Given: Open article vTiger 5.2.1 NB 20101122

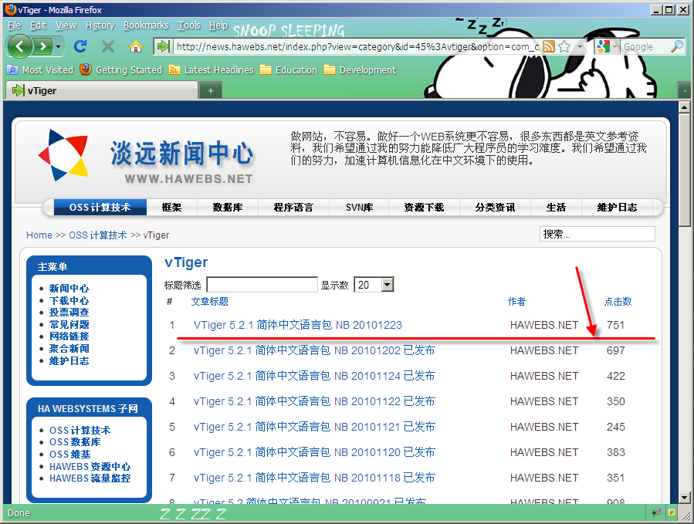Looking at the screenshot, I should [x=314, y=401].
